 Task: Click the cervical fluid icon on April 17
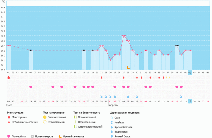pos(181,97)
